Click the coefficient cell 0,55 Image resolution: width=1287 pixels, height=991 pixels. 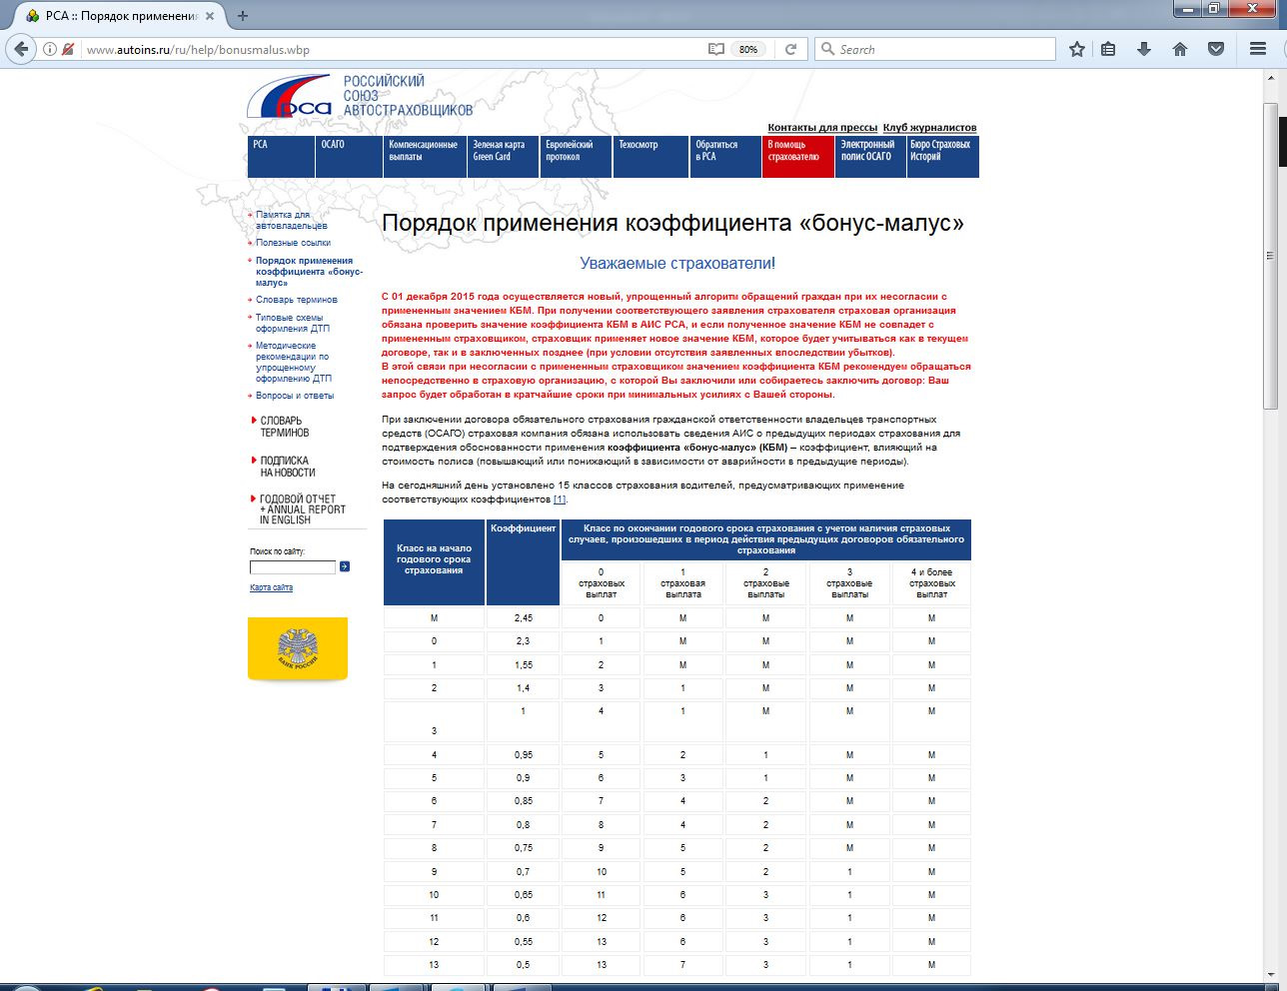pos(523,941)
